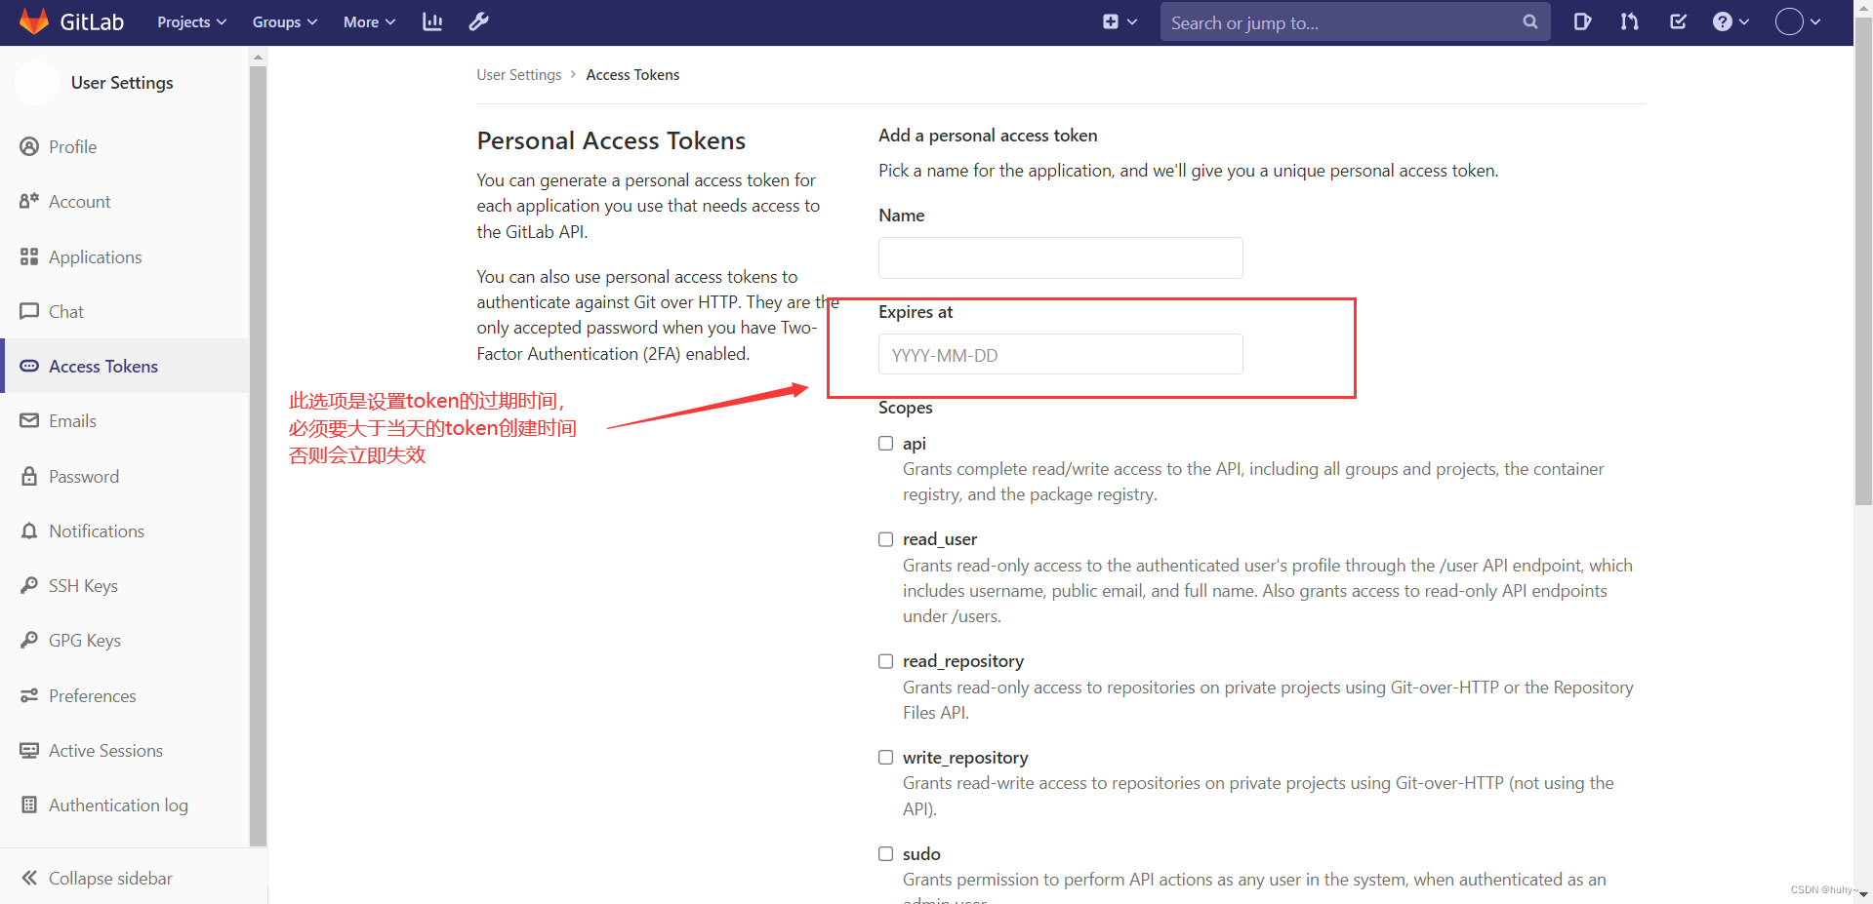Open the Admin Area wrench icon
The image size is (1873, 904).
478,21
